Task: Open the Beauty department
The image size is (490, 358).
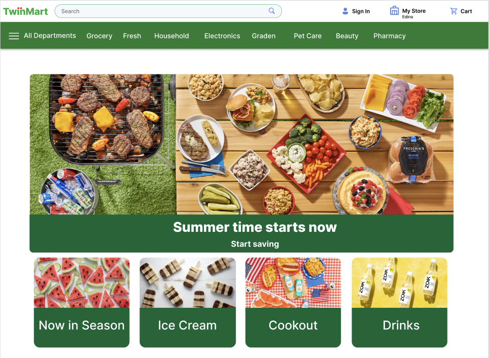Action: click(x=347, y=36)
